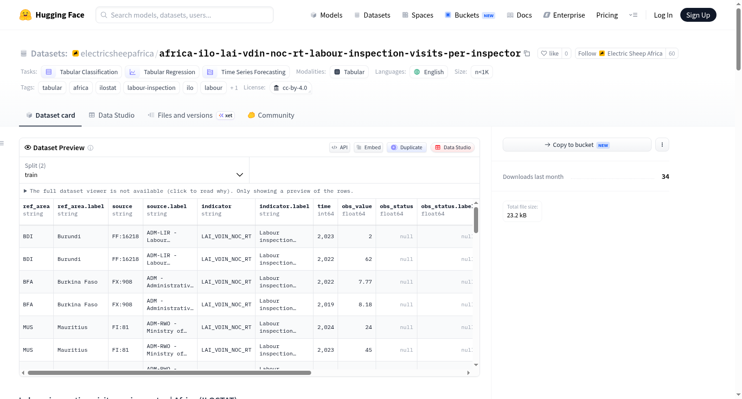Click the n<1K size tag
The height and width of the screenshot is (399, 742).
coord(482,72)
